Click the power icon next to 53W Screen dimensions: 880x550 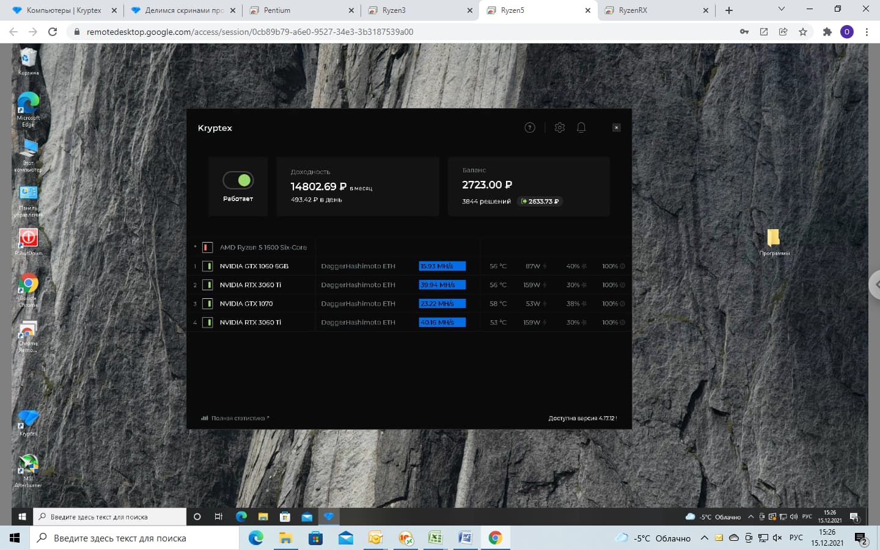[x=544, y=304]
